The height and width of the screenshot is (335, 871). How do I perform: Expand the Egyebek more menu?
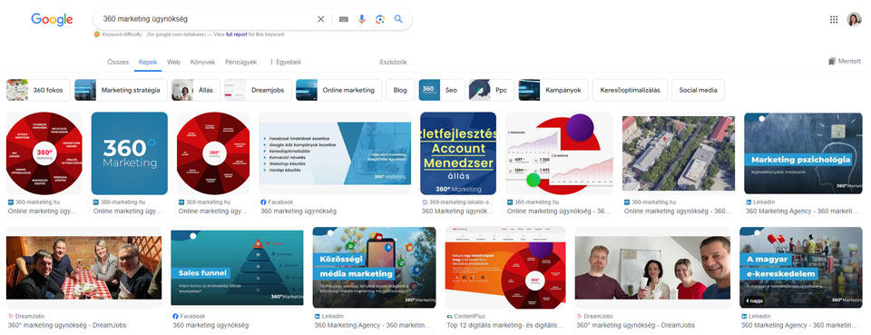(x=286, y=63)
